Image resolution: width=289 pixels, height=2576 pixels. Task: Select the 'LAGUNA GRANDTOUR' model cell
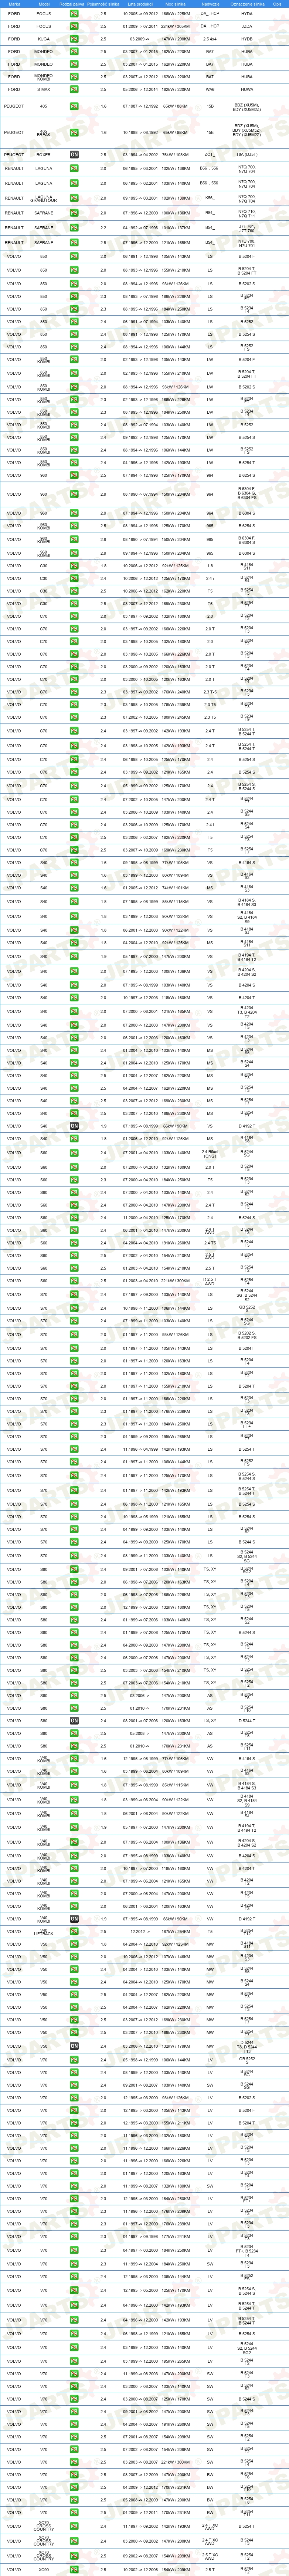coord(44,198)
